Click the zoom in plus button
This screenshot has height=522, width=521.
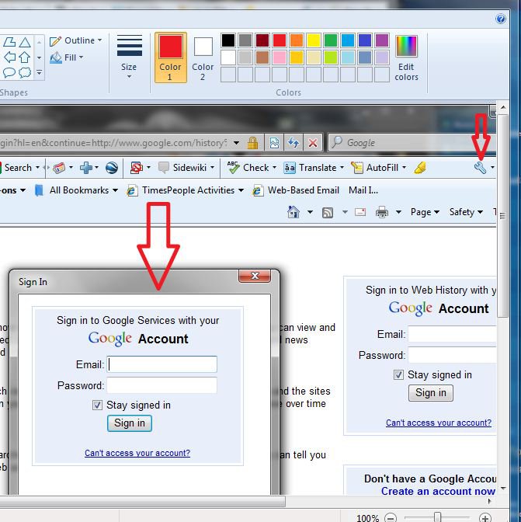485,517
